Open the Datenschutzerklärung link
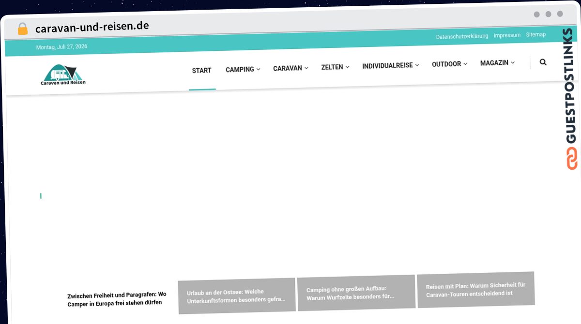Image resolution: width=581 pixels, height=324 pixels. [x=462, y=36]
